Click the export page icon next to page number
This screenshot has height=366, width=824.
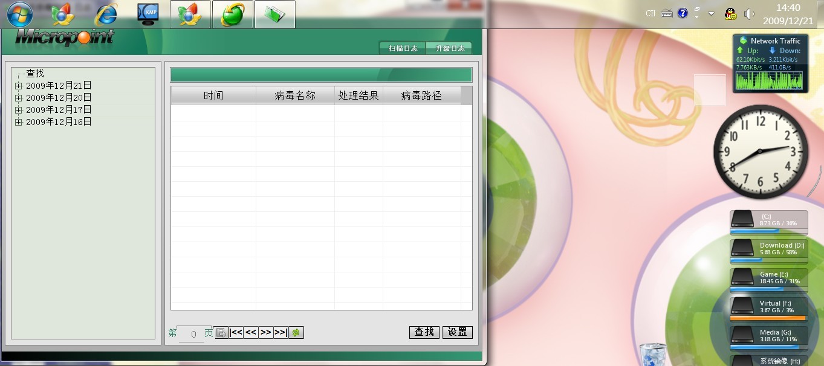[221, 332]
